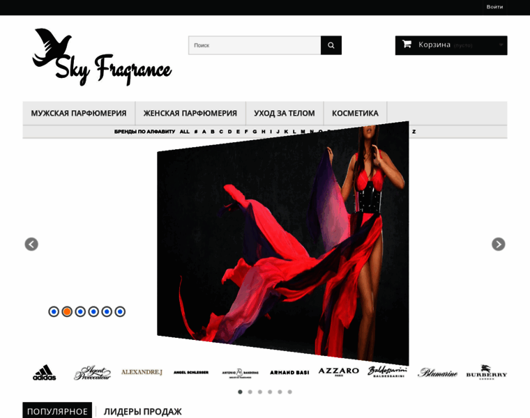Open the Armand Basi brand logo

289,373
